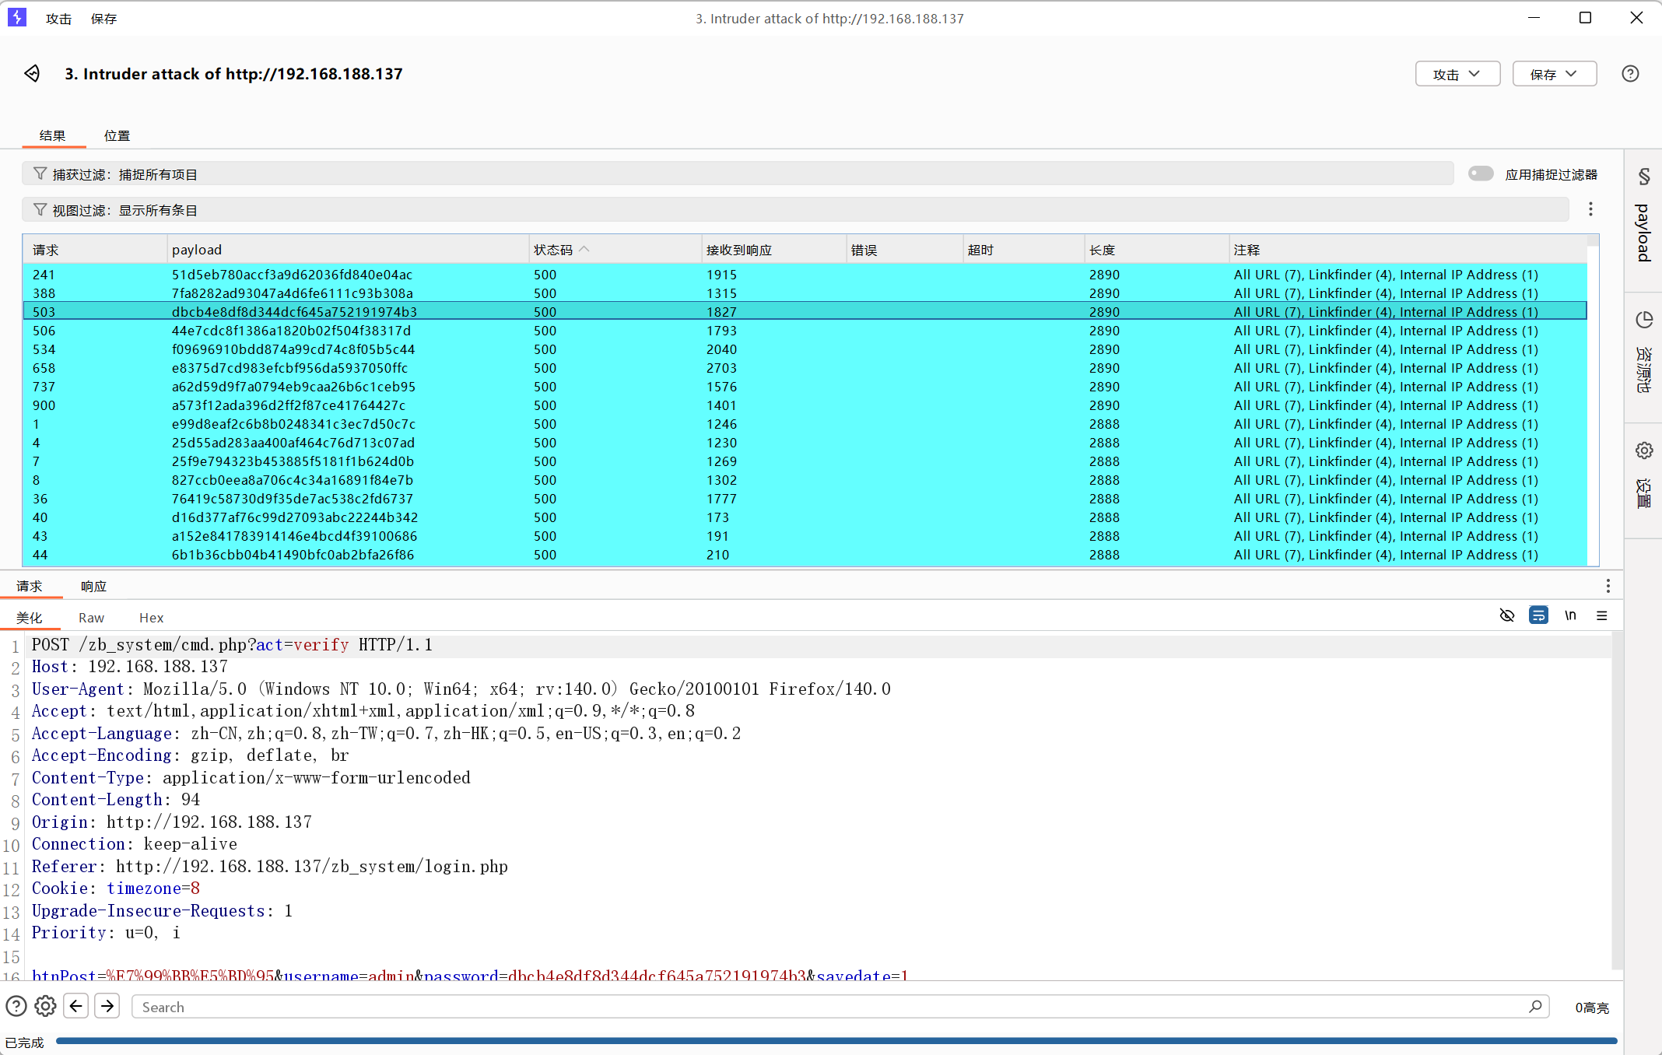Viewport: 1662px width, 1055px height.
Task: Toggle the apply capture filter switch
Action: click(1480, 173)
